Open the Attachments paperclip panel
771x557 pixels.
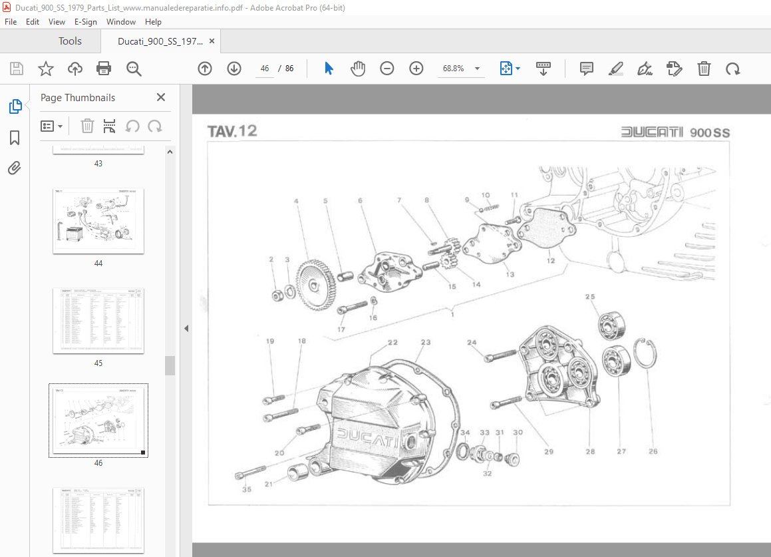15,168
